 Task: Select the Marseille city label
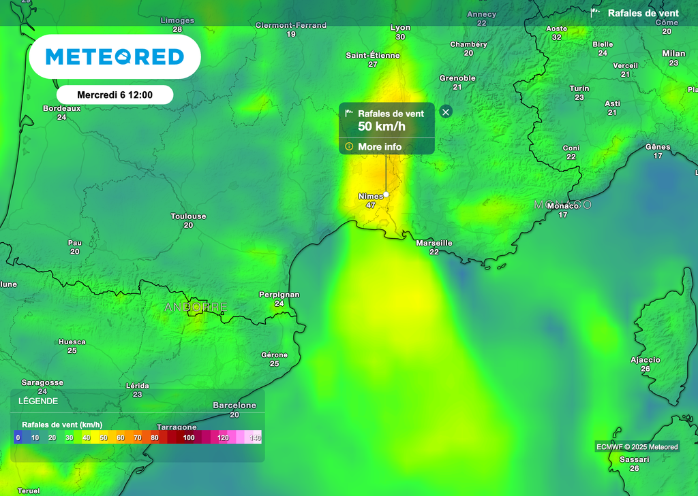[434, 243]
